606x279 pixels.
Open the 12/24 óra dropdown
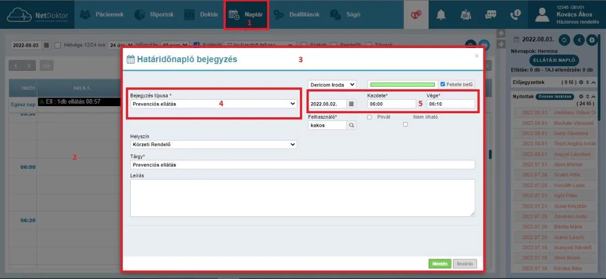(121, 45)
